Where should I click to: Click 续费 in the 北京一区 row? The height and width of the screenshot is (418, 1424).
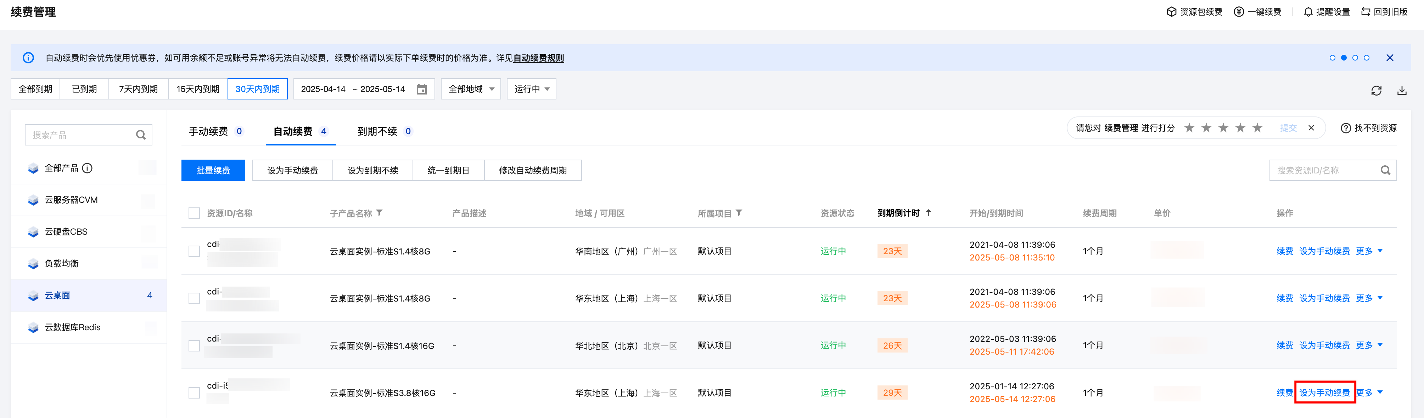click(x=1285, y=345)
